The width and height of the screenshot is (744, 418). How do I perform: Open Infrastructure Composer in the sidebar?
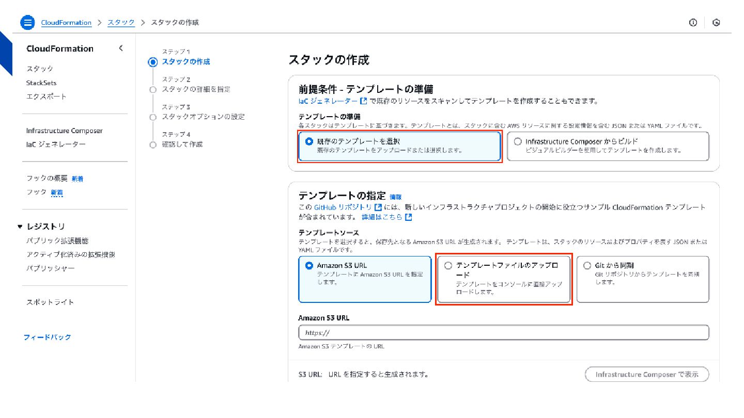(65, 131)
